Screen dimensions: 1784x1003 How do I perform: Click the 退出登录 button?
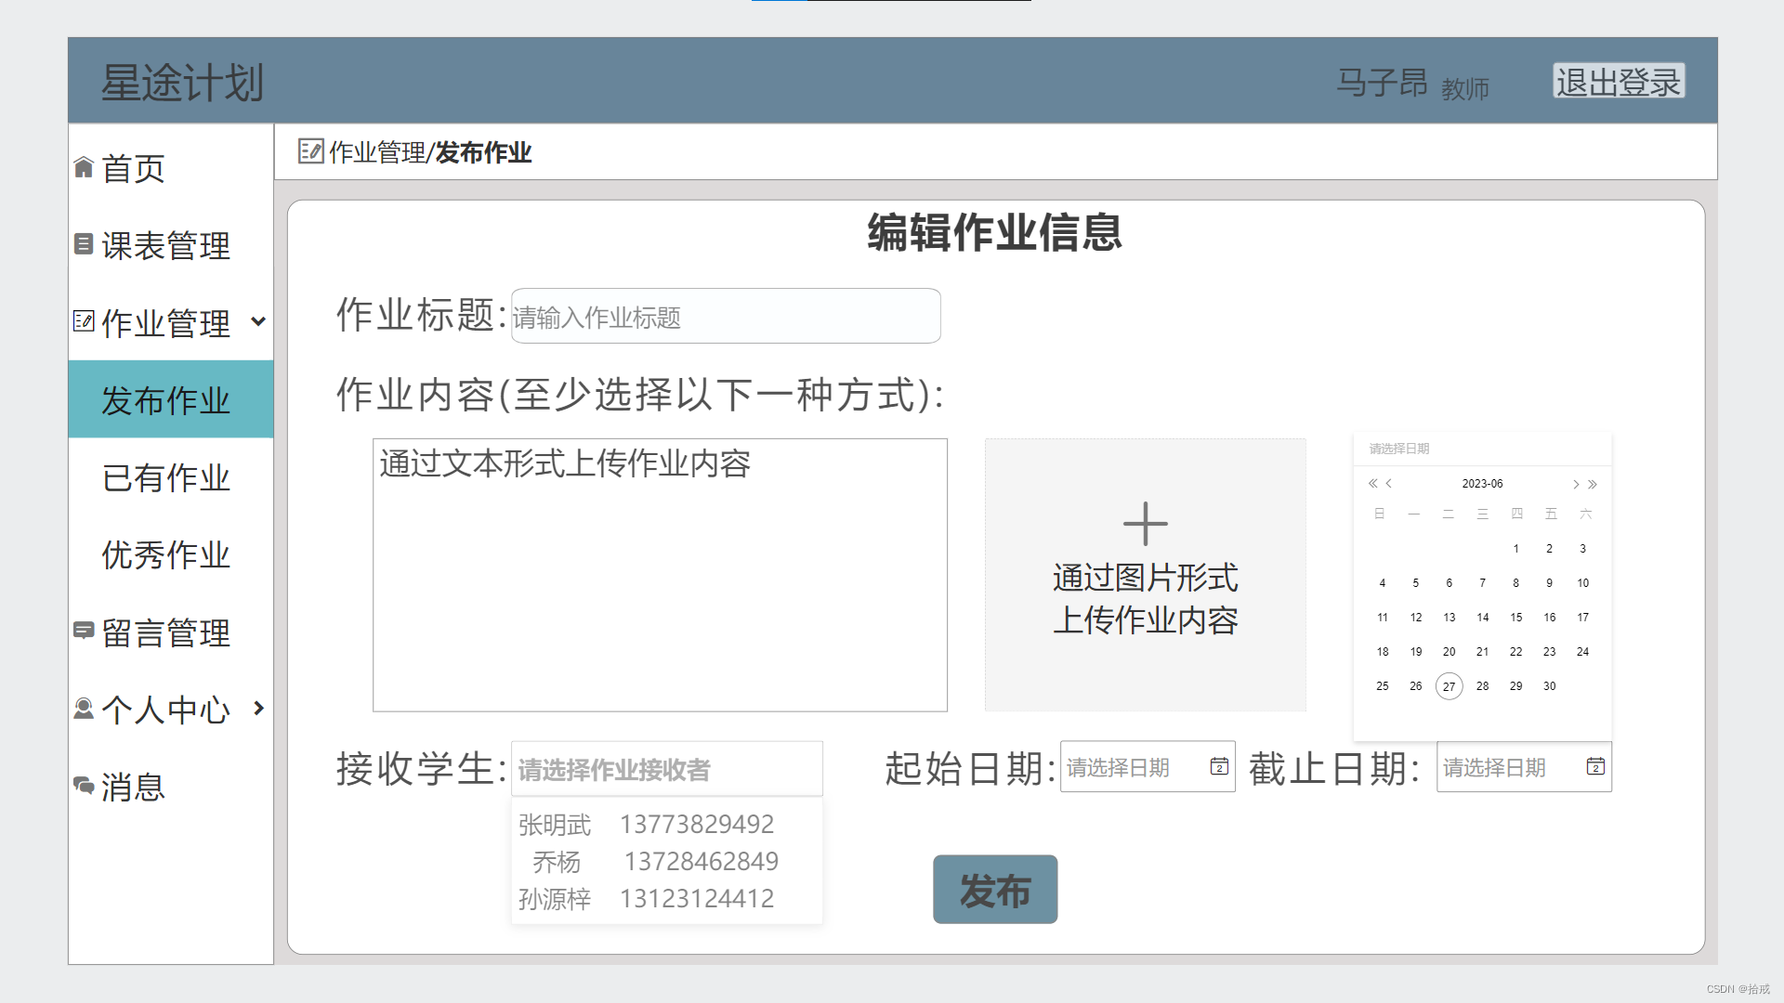pos(1618,82)
